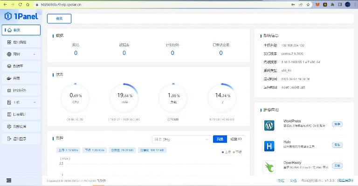
Task: Open the App Store (应用商店) sidebar item
Action: pos(20,42)
